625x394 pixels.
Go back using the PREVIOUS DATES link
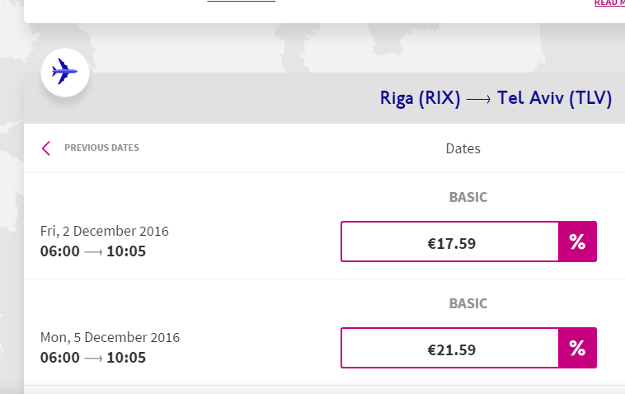click(101, 148)
